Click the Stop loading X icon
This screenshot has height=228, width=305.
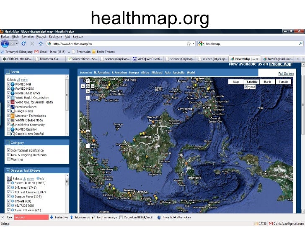[32, 43]
